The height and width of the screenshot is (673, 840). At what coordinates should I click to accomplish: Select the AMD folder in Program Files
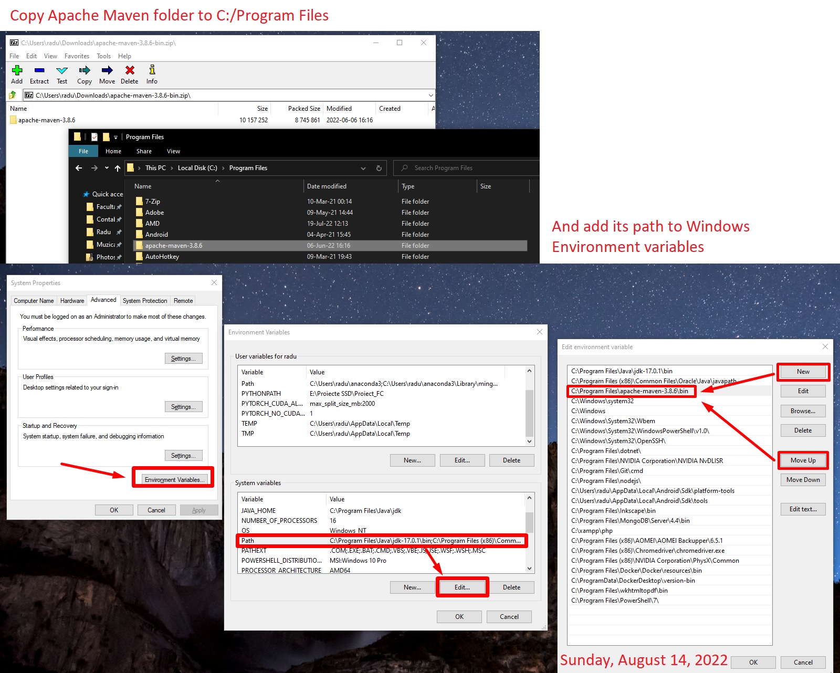click(152, 224)
